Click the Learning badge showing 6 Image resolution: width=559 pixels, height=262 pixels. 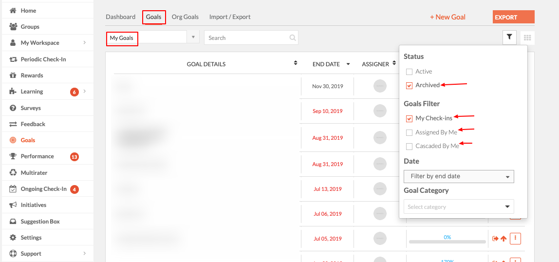pos(74,92)
